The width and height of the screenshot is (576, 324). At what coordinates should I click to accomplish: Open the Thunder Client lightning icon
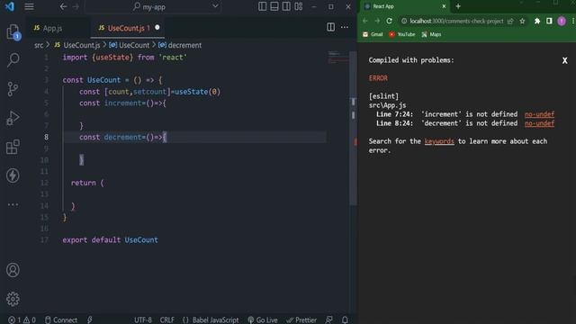tap(13, 175)
